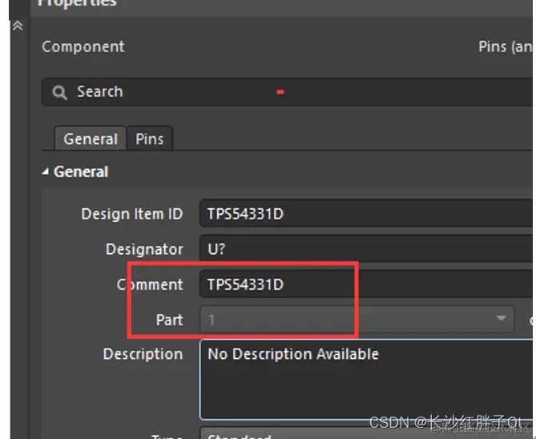Click the General section heading

81,171
